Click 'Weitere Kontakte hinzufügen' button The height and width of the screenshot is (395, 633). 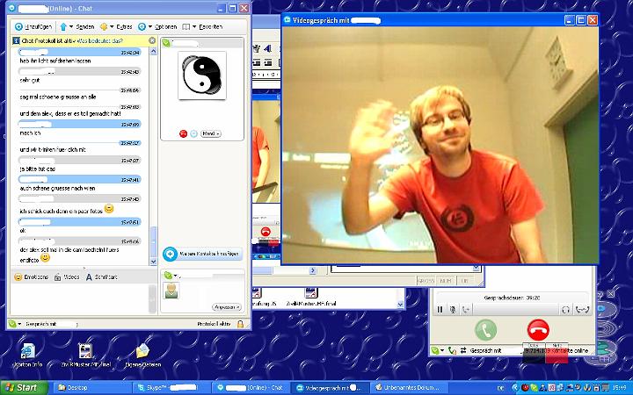point(203,254)
